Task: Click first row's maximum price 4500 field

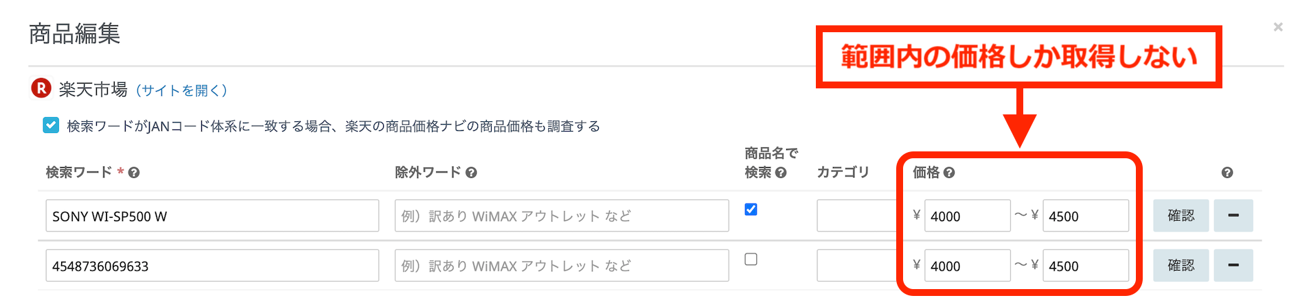Action: 1085,216
